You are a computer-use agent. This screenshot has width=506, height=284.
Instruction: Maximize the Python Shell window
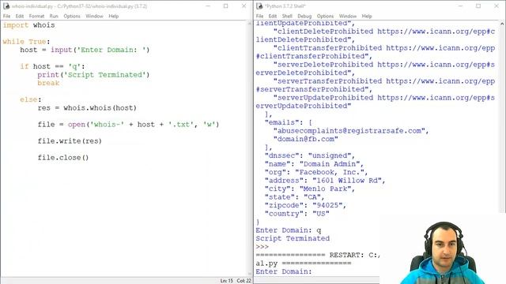[478, 6]
